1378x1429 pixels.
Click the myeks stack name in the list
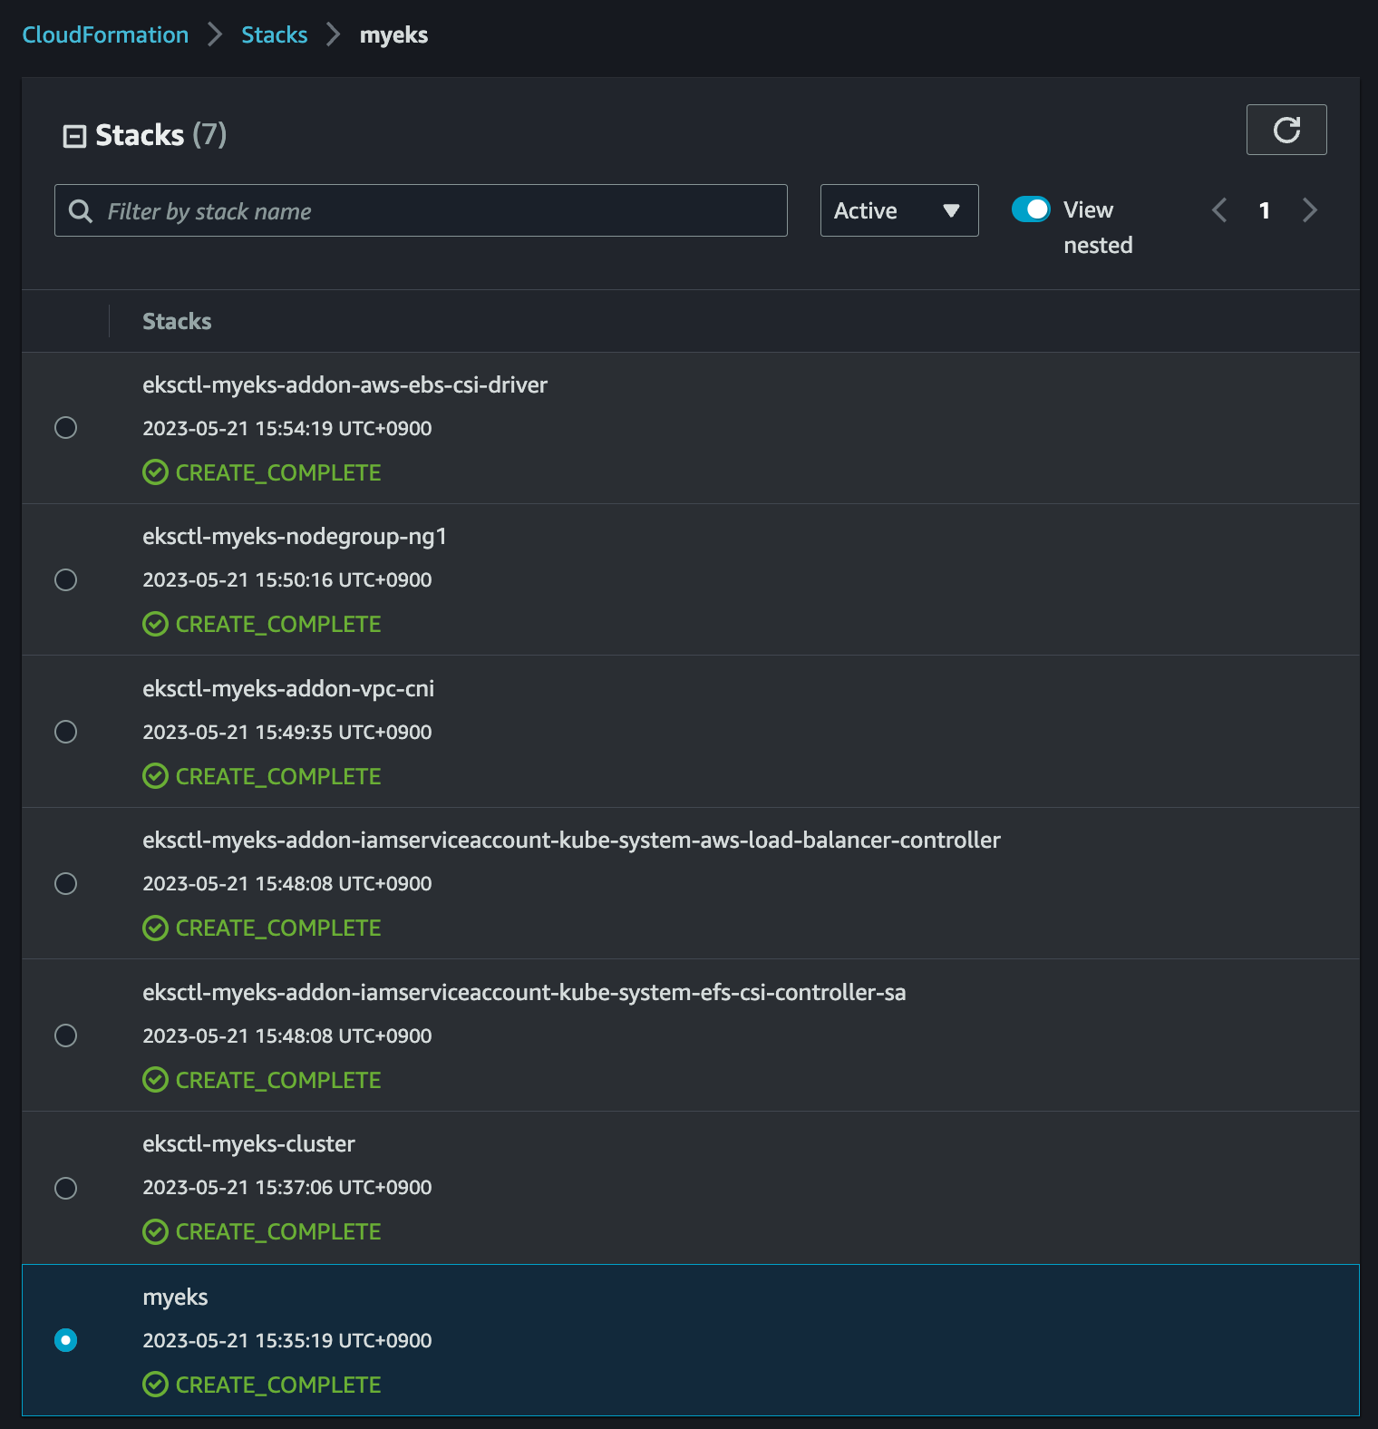(175, 1298)
